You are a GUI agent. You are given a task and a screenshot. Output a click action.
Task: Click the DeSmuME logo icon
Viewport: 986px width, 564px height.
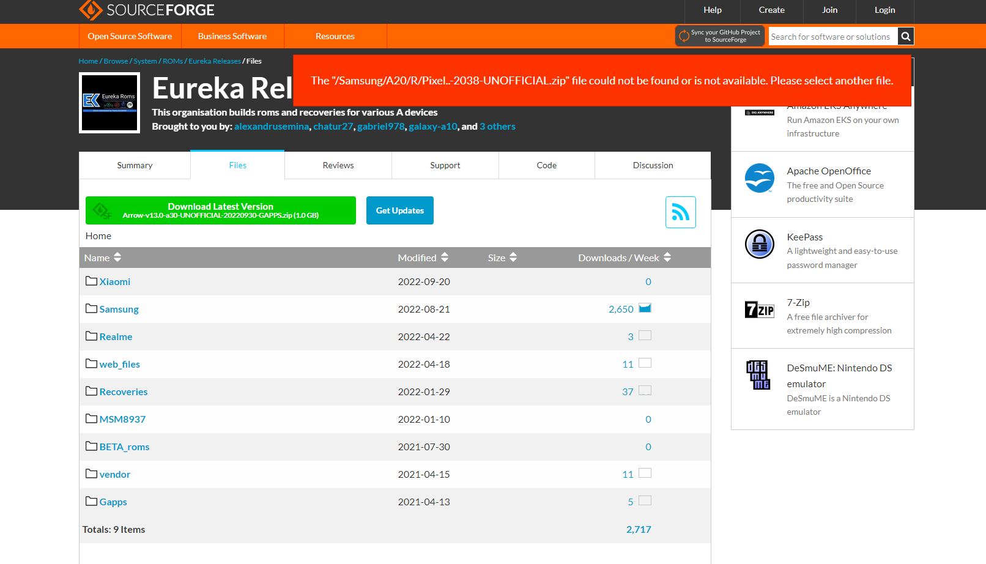click(x=758, y=375)
